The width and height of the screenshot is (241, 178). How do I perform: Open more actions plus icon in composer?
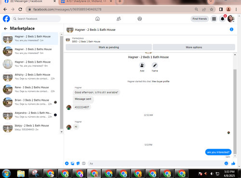tap(67, 164)
